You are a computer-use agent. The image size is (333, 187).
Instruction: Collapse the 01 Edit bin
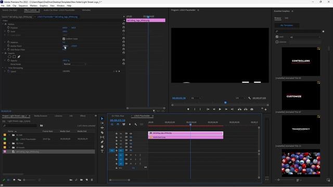point(9,135)
